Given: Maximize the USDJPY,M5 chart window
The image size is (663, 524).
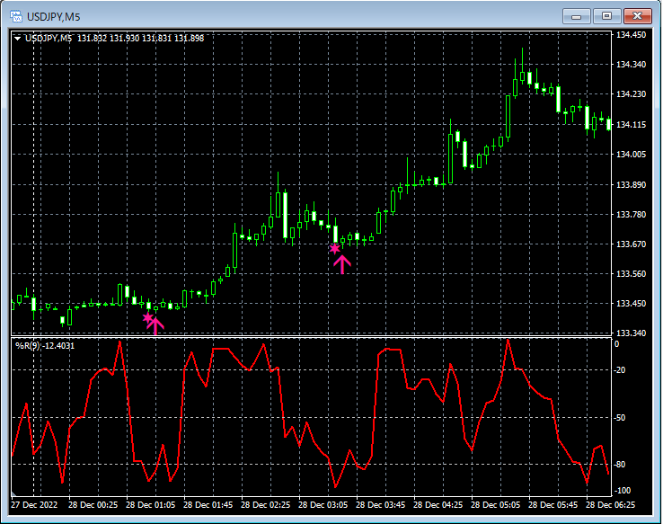Looking at the screenshot, I should coord(606,16).
